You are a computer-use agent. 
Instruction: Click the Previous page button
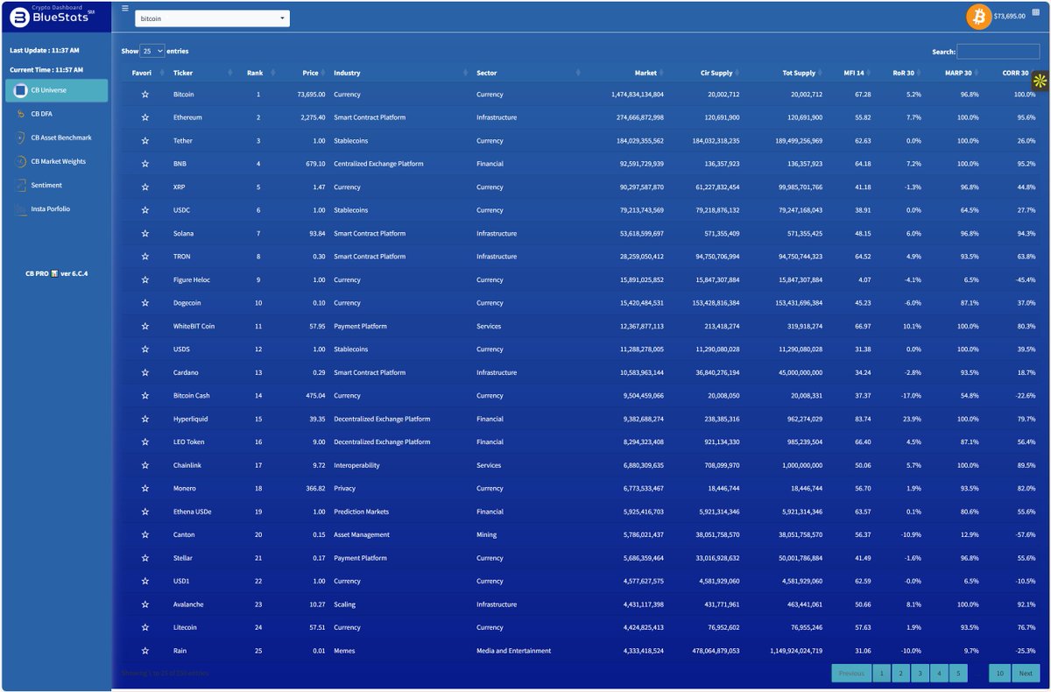[851, 673]
